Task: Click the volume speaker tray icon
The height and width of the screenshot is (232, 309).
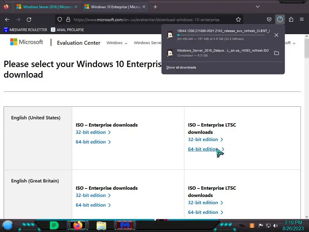Action: (276, 225)
